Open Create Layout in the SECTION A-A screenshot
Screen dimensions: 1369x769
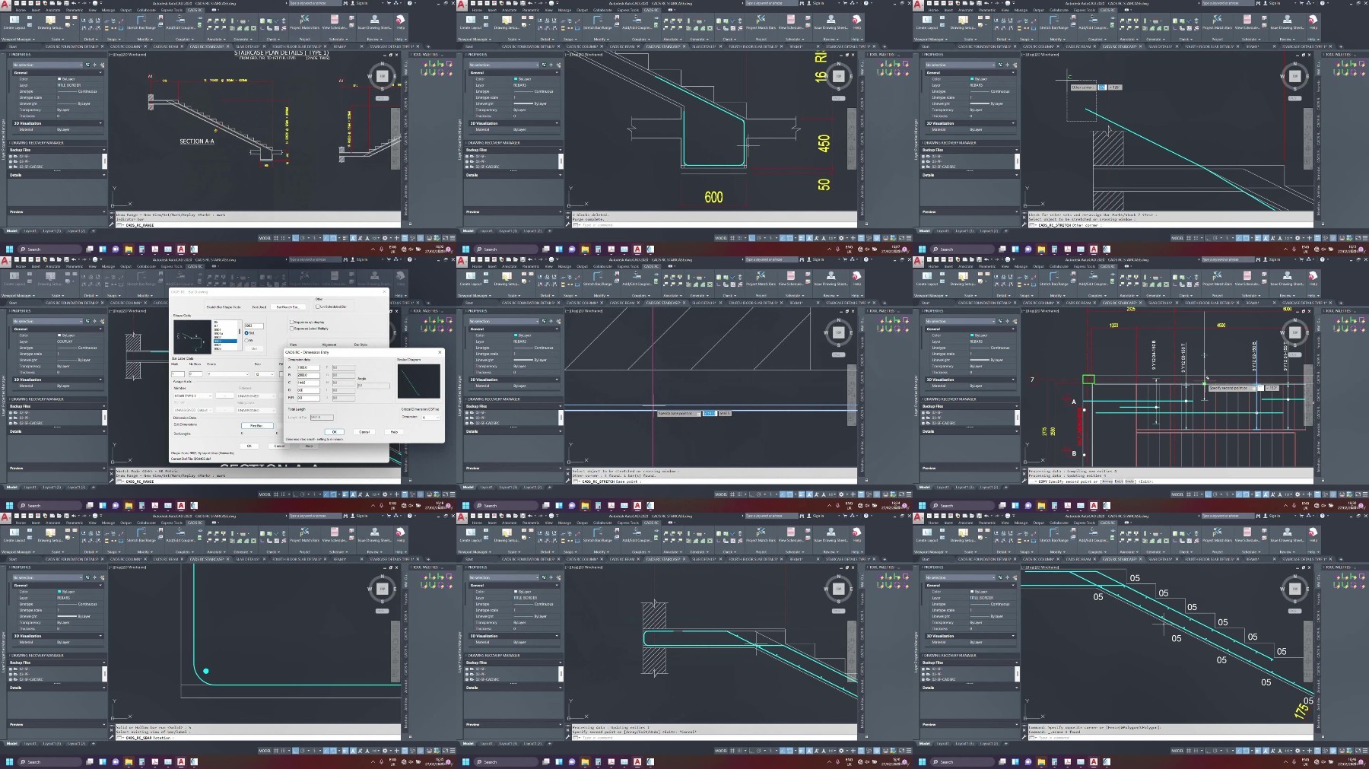click(14, 23)
